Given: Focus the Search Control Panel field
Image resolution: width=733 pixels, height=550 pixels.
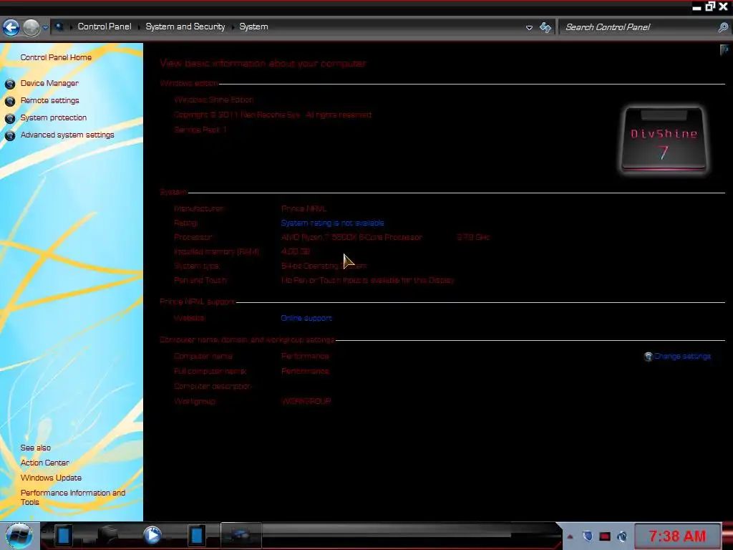Looking at the screenshot, I should coord(639,27).
